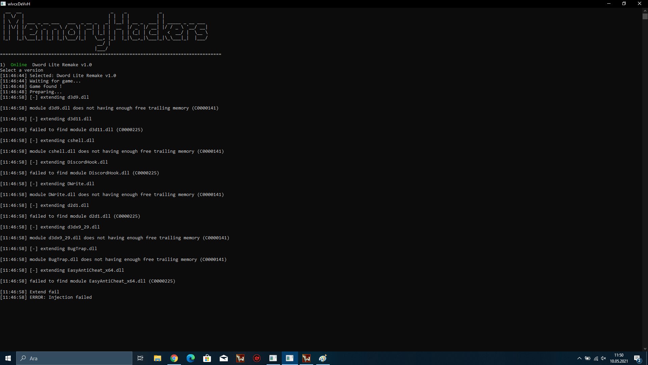Screen dimensions: 648x365
Task: Click the 'module BugTrap.dll does not having' line
Action: (x=113, y=259)
